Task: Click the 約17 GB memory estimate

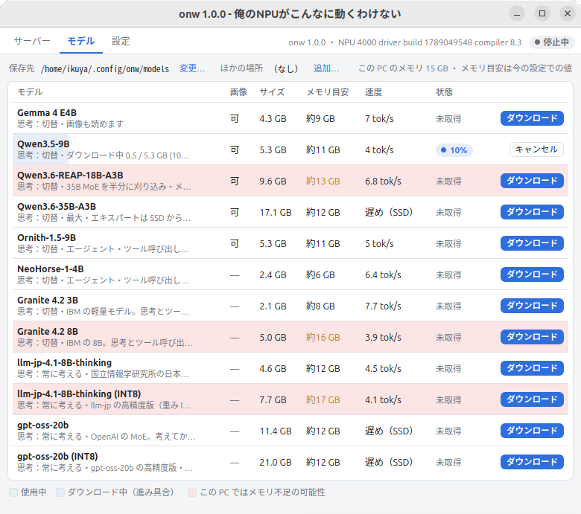Action: 323,400
